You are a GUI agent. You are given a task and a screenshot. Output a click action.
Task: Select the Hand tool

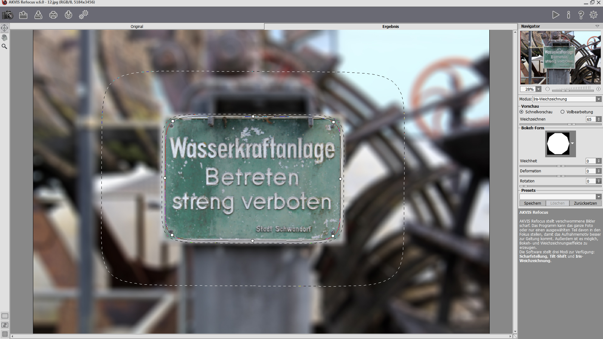coord(4,38)
